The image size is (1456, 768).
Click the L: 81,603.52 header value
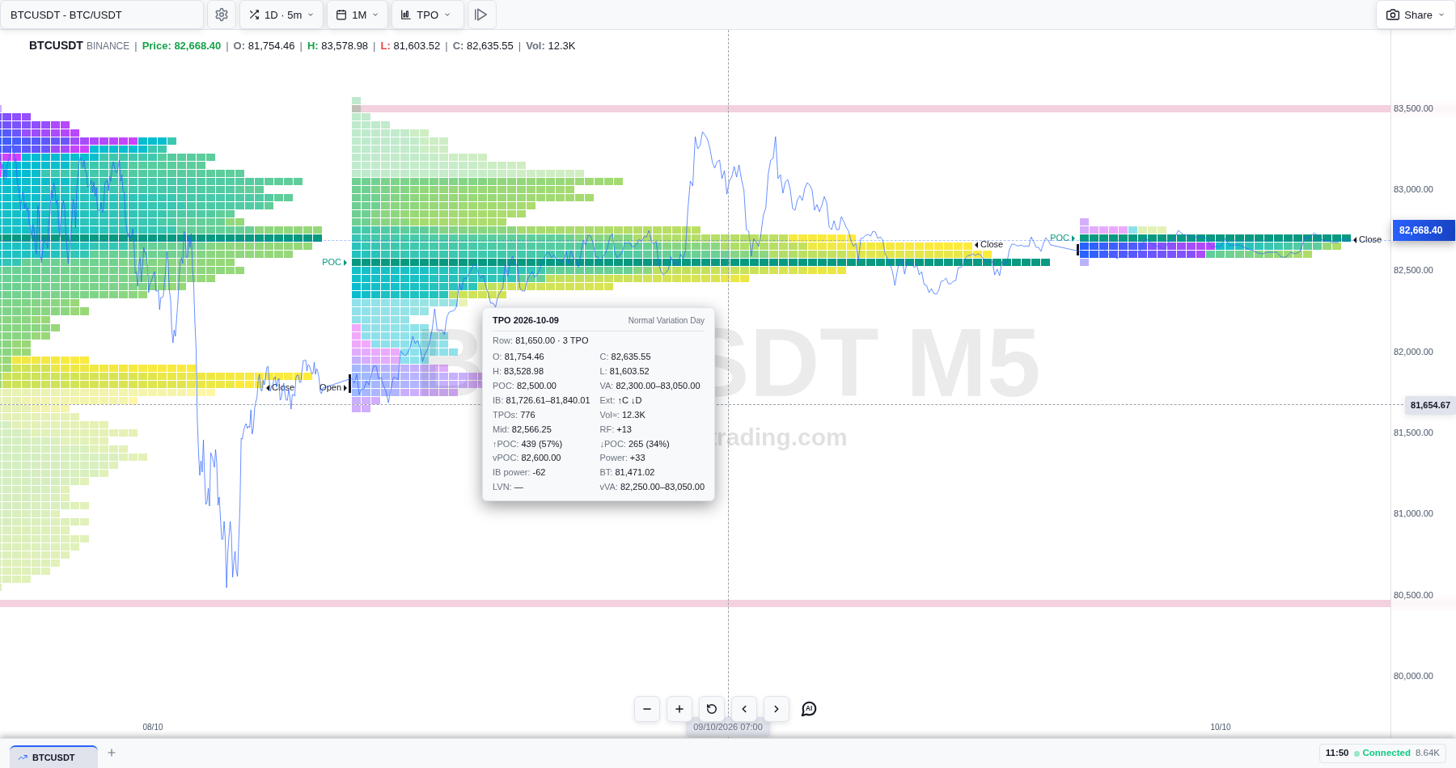click(x=410, y=46)
